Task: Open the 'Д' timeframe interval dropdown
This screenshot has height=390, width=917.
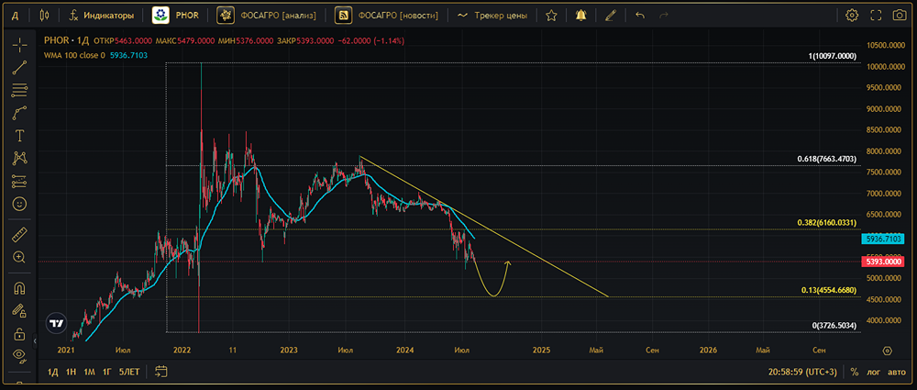Action: point(15,16)
